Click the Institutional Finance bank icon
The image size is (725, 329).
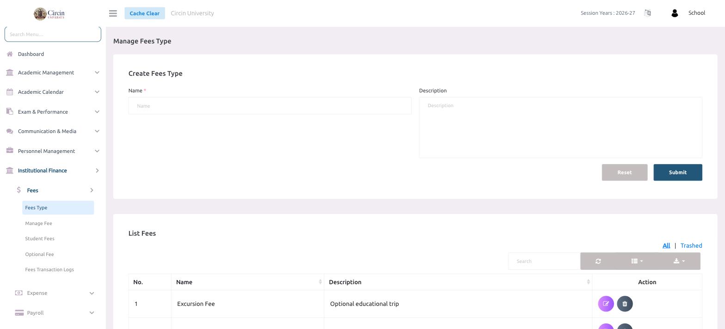(10, 171)
